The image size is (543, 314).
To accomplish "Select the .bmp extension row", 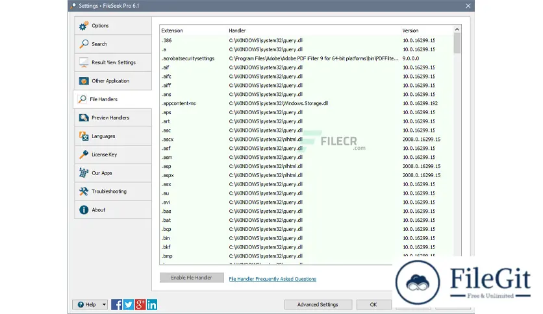I will pos(306,256).
